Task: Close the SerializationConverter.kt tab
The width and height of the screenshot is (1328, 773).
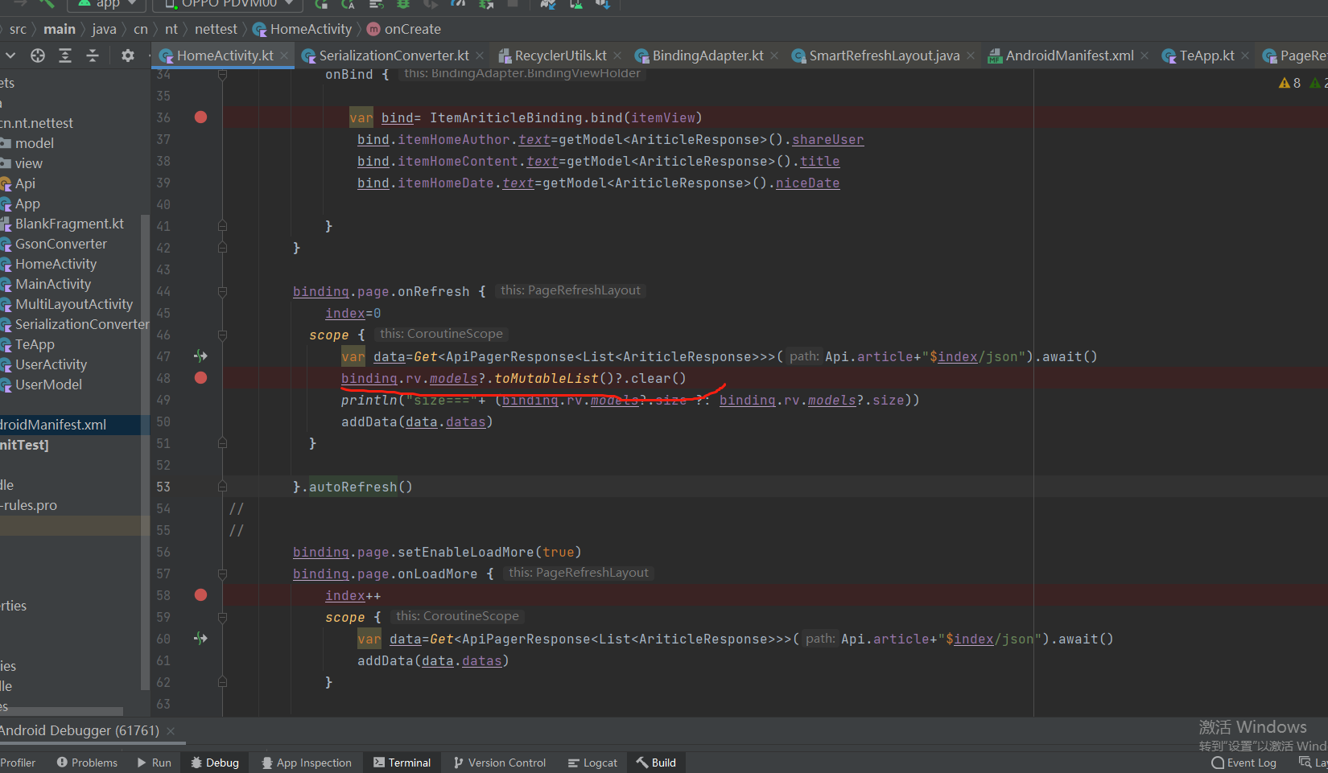Action: (480, 56)
